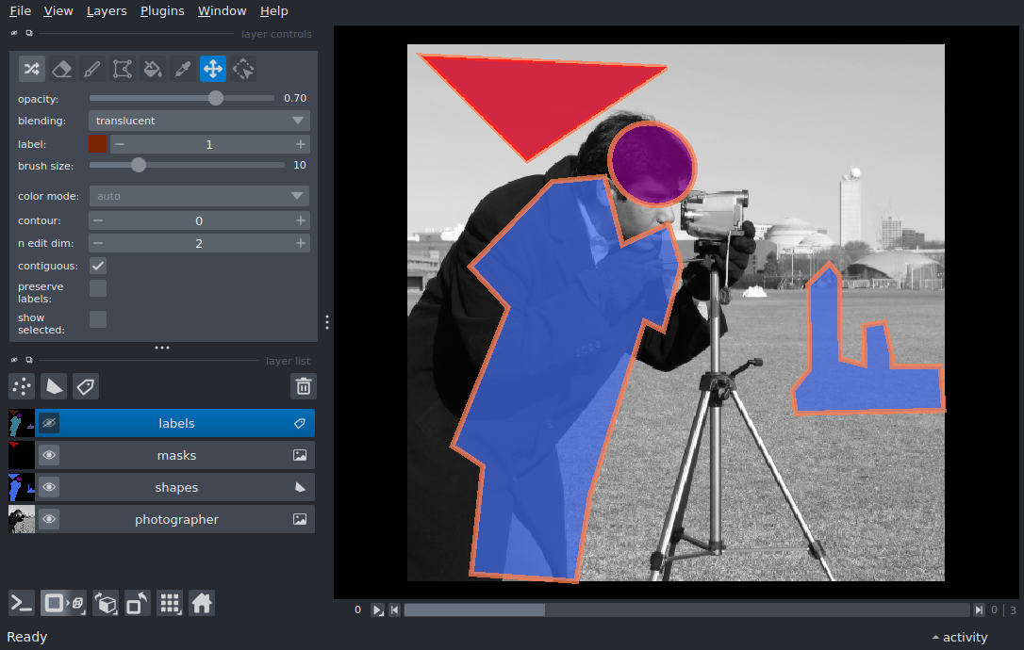Toggle visibility of the shapes layer

(49, 487)
